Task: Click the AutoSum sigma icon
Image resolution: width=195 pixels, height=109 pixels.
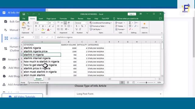Action: [x=130, y=23]
